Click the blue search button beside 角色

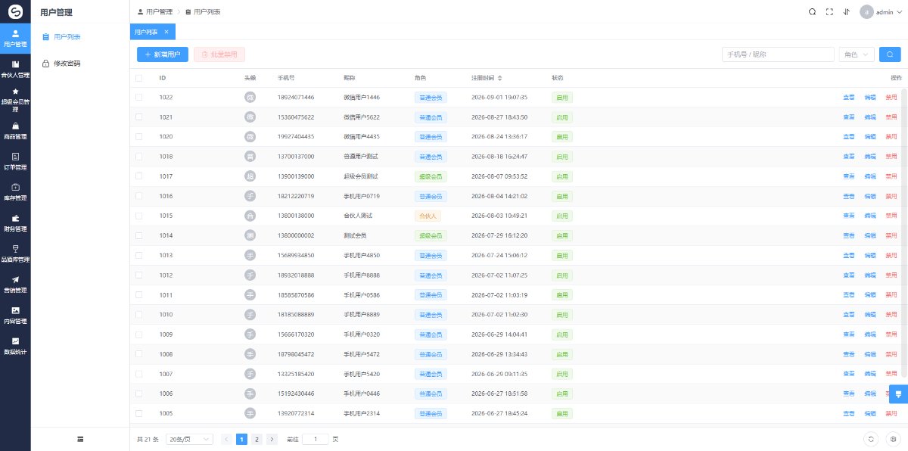[891, 54]
